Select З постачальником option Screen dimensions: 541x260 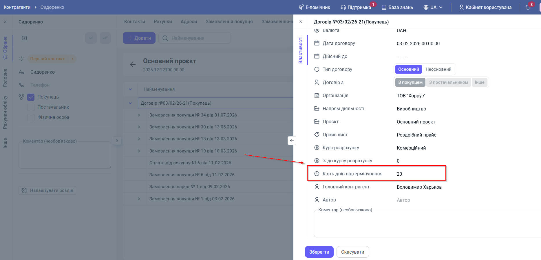(x=449, y=82)
